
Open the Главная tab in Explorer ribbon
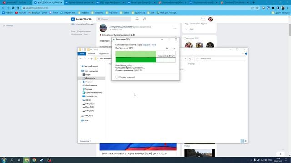pos(91,54)
